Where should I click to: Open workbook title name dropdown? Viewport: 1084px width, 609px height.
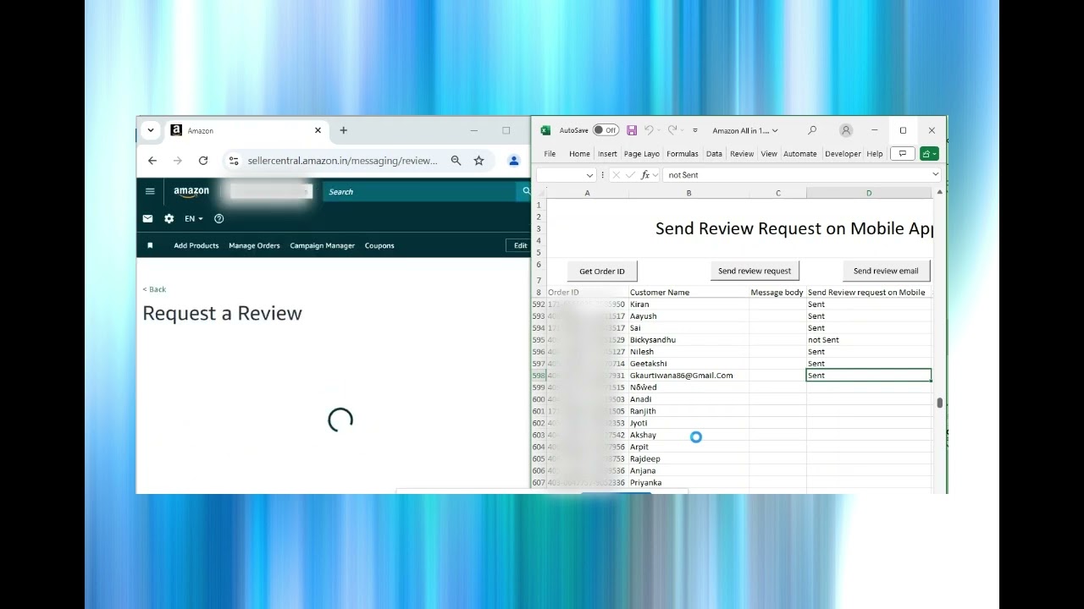coord(745,131)
